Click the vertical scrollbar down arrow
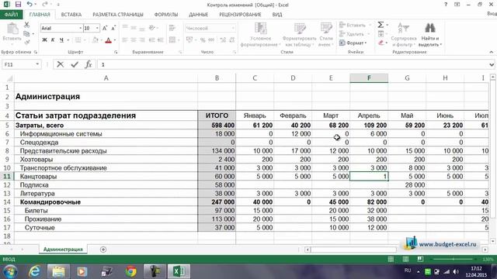497x279 pixels. [x=492, y=241]
